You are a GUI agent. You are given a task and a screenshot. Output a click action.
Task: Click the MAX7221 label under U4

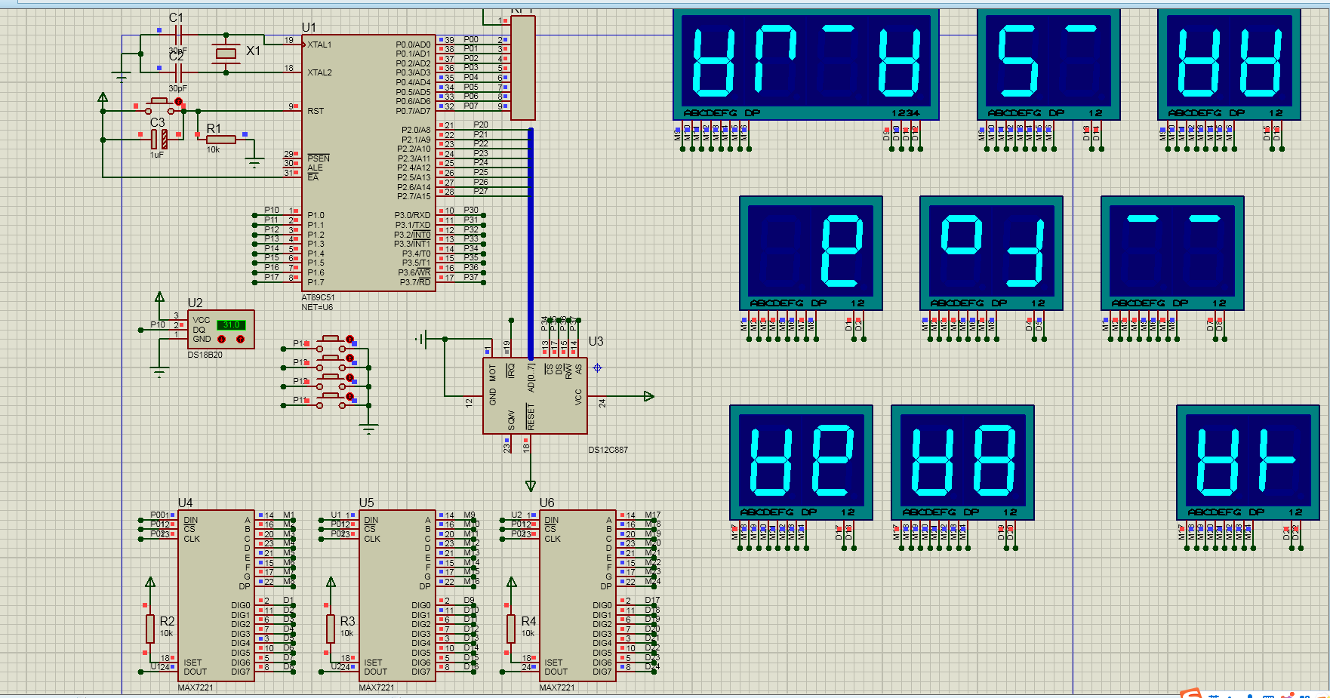coord(195,687)
